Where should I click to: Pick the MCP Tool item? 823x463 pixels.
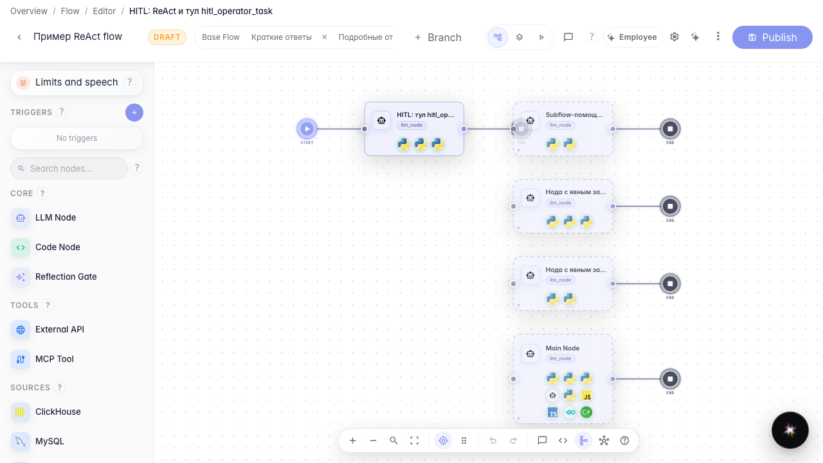tap(77, 359)
